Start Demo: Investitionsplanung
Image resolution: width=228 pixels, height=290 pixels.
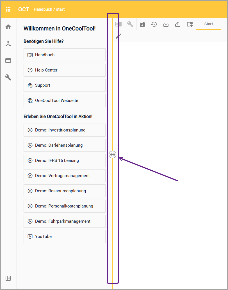click(65, 130)
